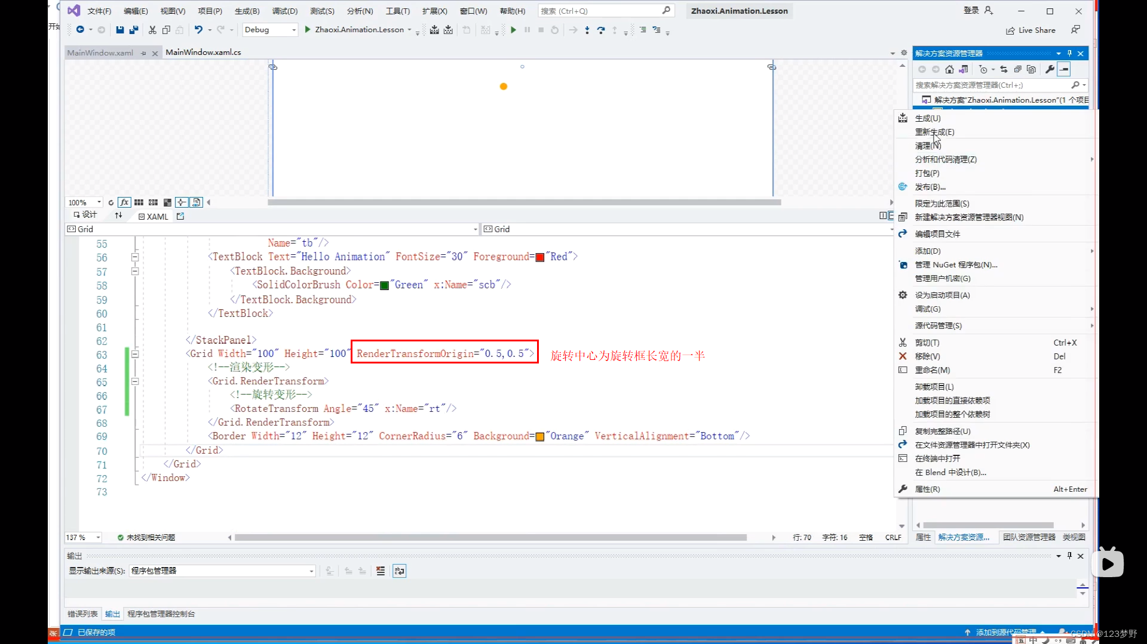
Task: Toggle disable project code icon
Action: pos(196,202)
